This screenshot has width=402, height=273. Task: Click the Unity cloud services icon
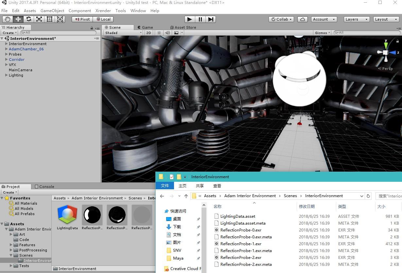point(302,19)
